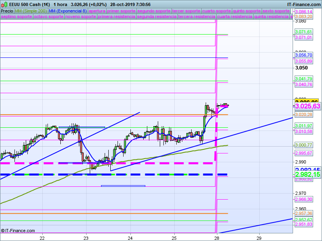Screen dimensions: 322x241
Task: Click the magenta 2.951,83 price tag
Action: (304, 224)
